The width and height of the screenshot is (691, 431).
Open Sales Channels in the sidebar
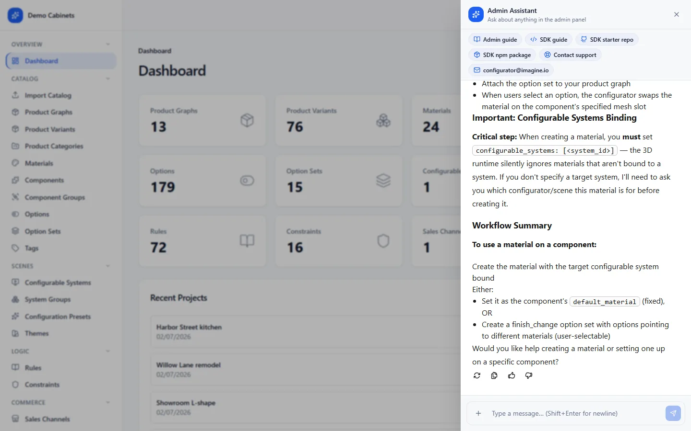[61, 419]
